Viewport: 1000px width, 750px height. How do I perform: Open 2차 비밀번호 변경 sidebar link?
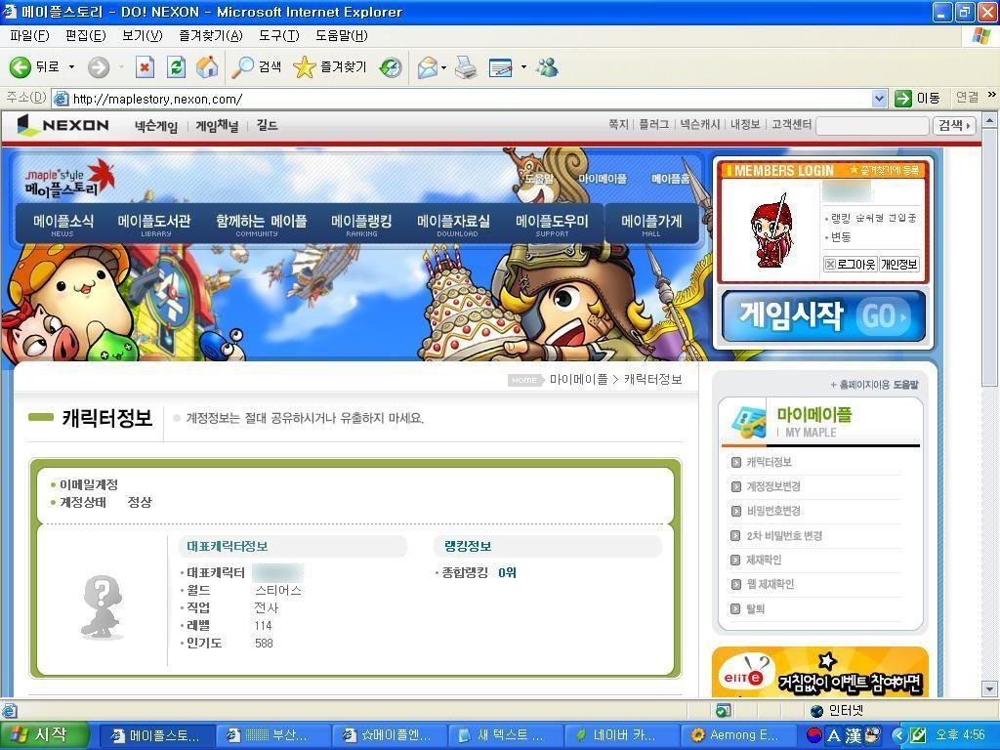(784, 536)
